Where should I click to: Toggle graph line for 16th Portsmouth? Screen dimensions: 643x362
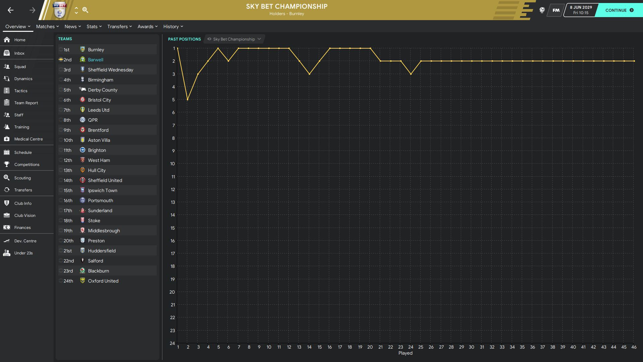click(x=61, y=200)
